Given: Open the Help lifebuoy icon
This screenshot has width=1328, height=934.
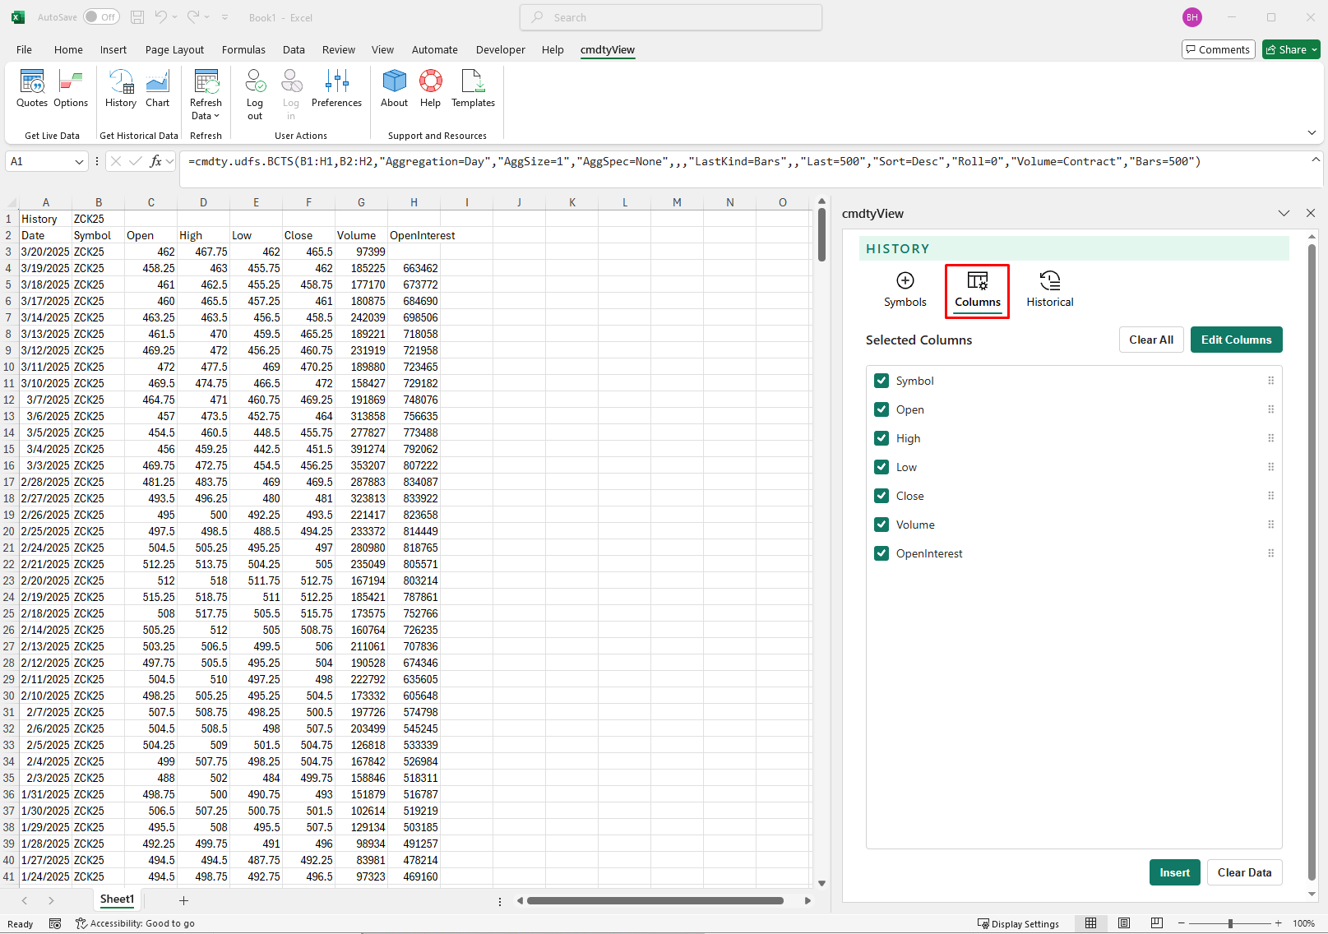Looking at the screenshot, I should tap(430, 89).
